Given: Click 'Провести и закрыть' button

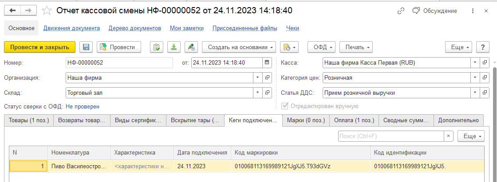Looking at the screenshot, I should pyautogui.click(x=39, y=47).
